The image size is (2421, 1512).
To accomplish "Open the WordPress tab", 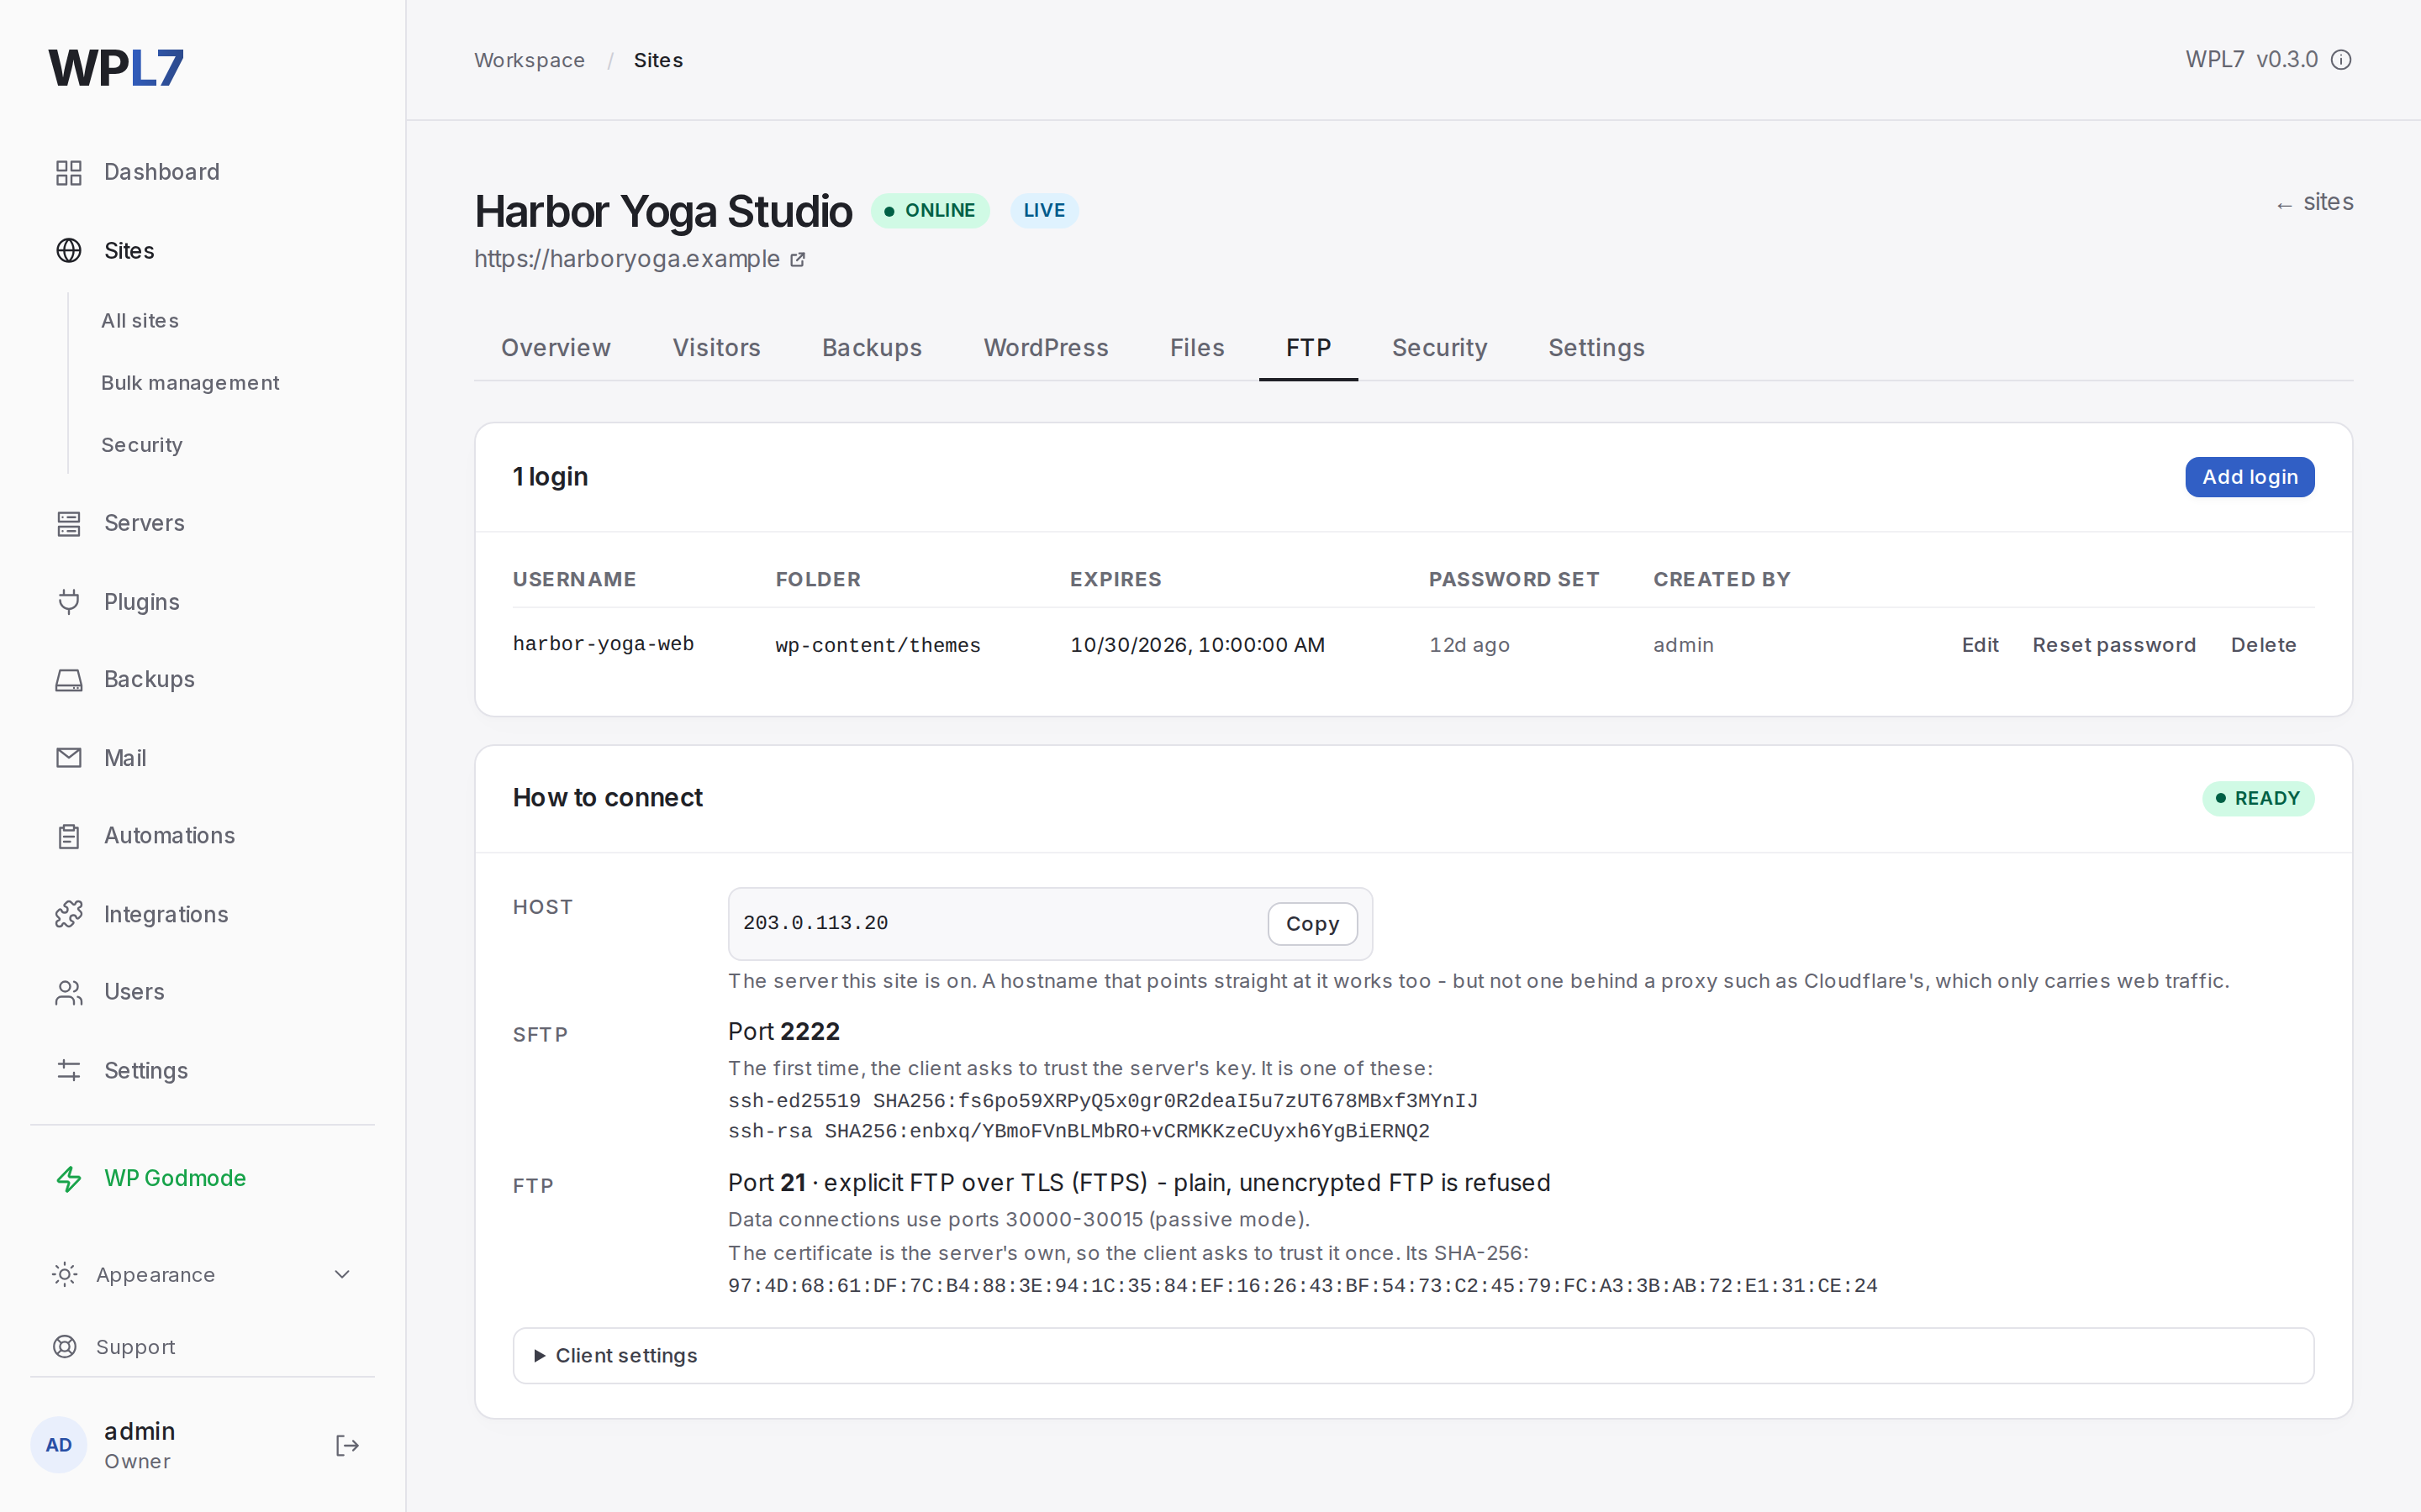I will click(x=1046, y=348).
